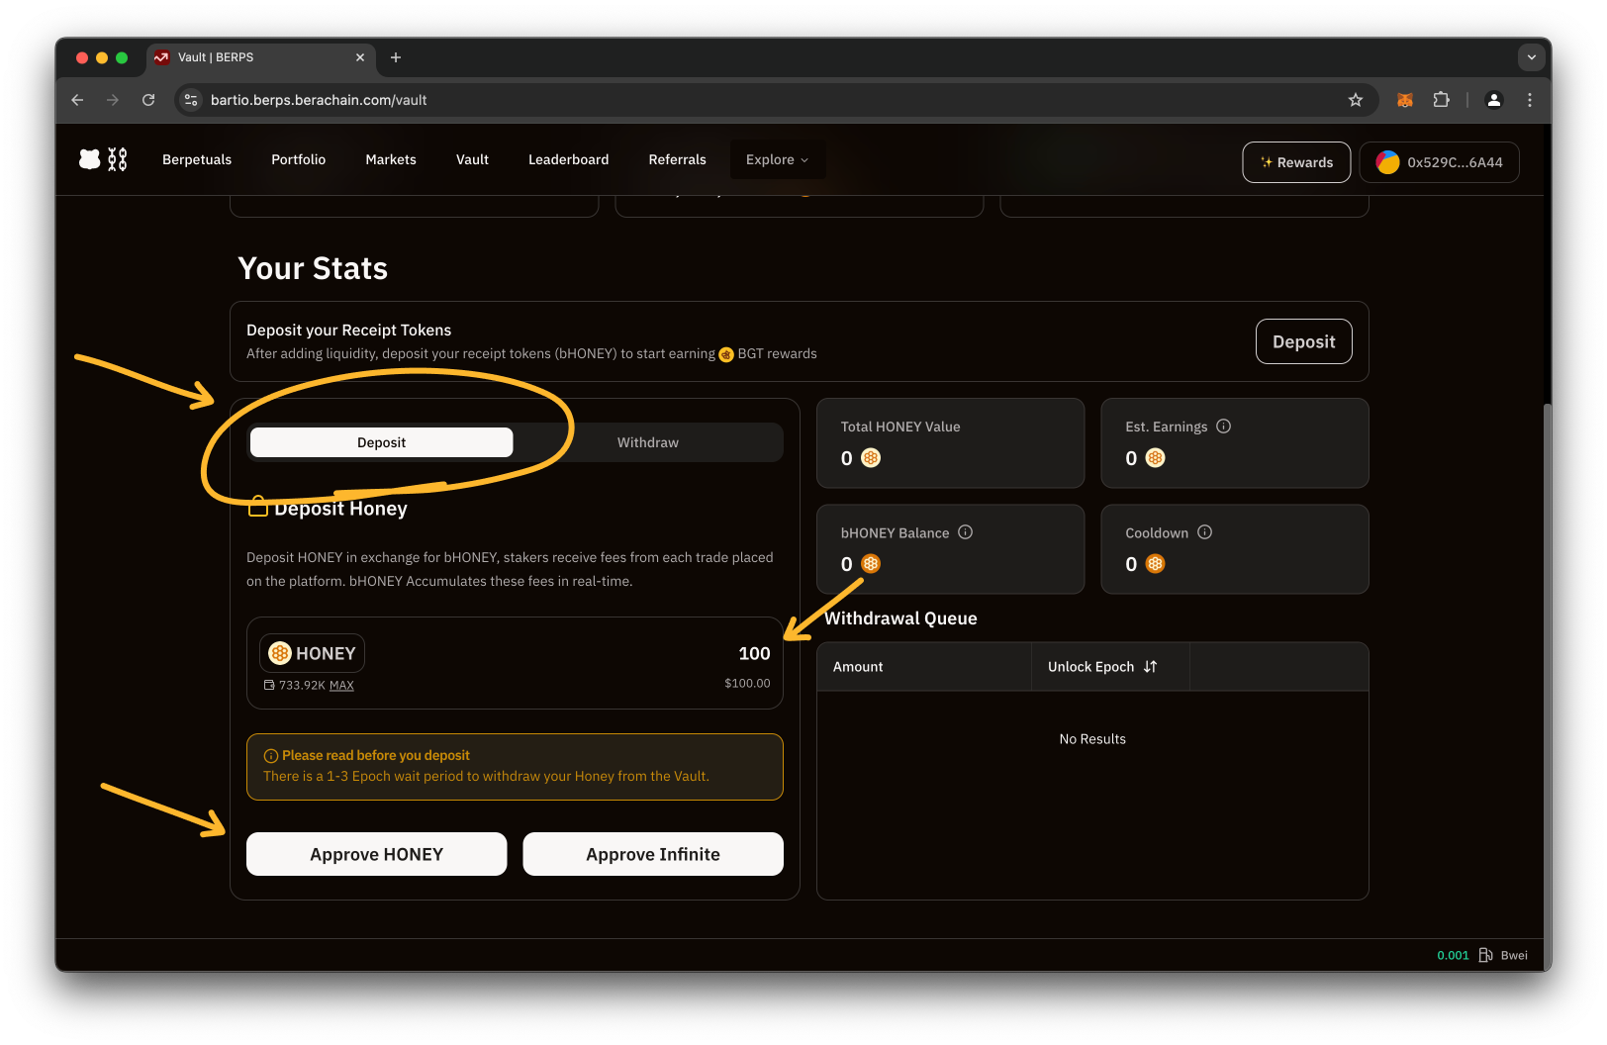This screenshot has width=1607, height=1045.
Task: Click the Unlock Epoch column header text
Action: click(1091, 667)
